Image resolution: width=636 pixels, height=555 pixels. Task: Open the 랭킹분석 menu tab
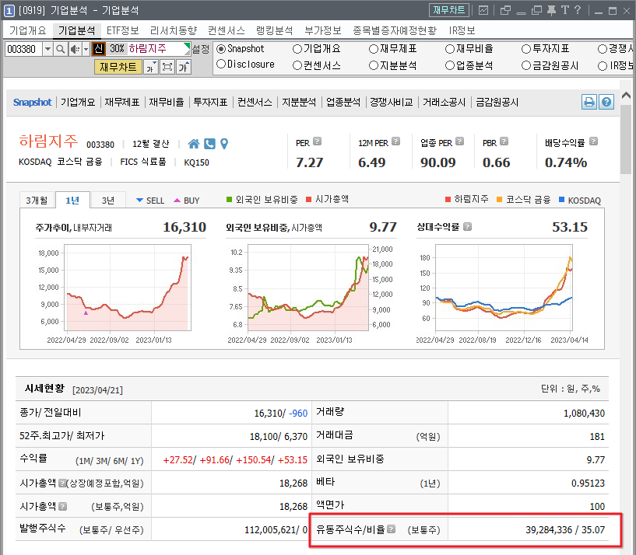point(274,31)
